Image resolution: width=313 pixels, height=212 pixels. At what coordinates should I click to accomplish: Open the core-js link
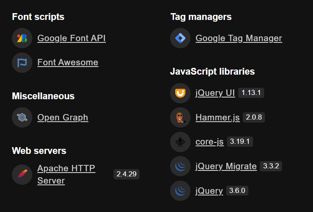pyautogui.click(x=209, y=142)
